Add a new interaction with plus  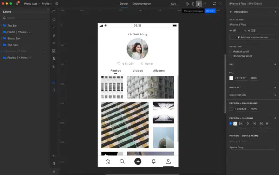coord(275,12)
